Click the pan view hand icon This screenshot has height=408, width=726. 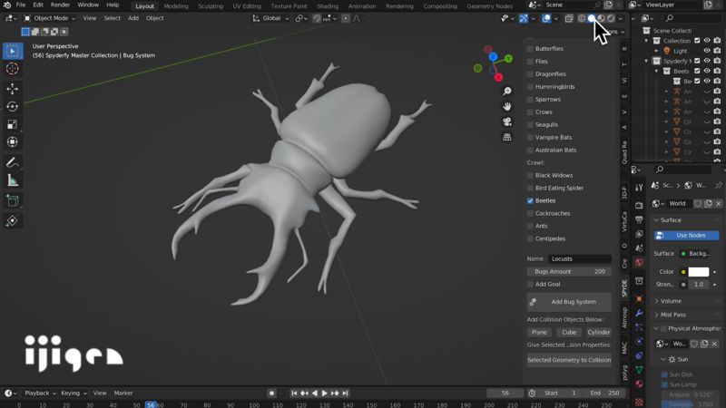507,106
